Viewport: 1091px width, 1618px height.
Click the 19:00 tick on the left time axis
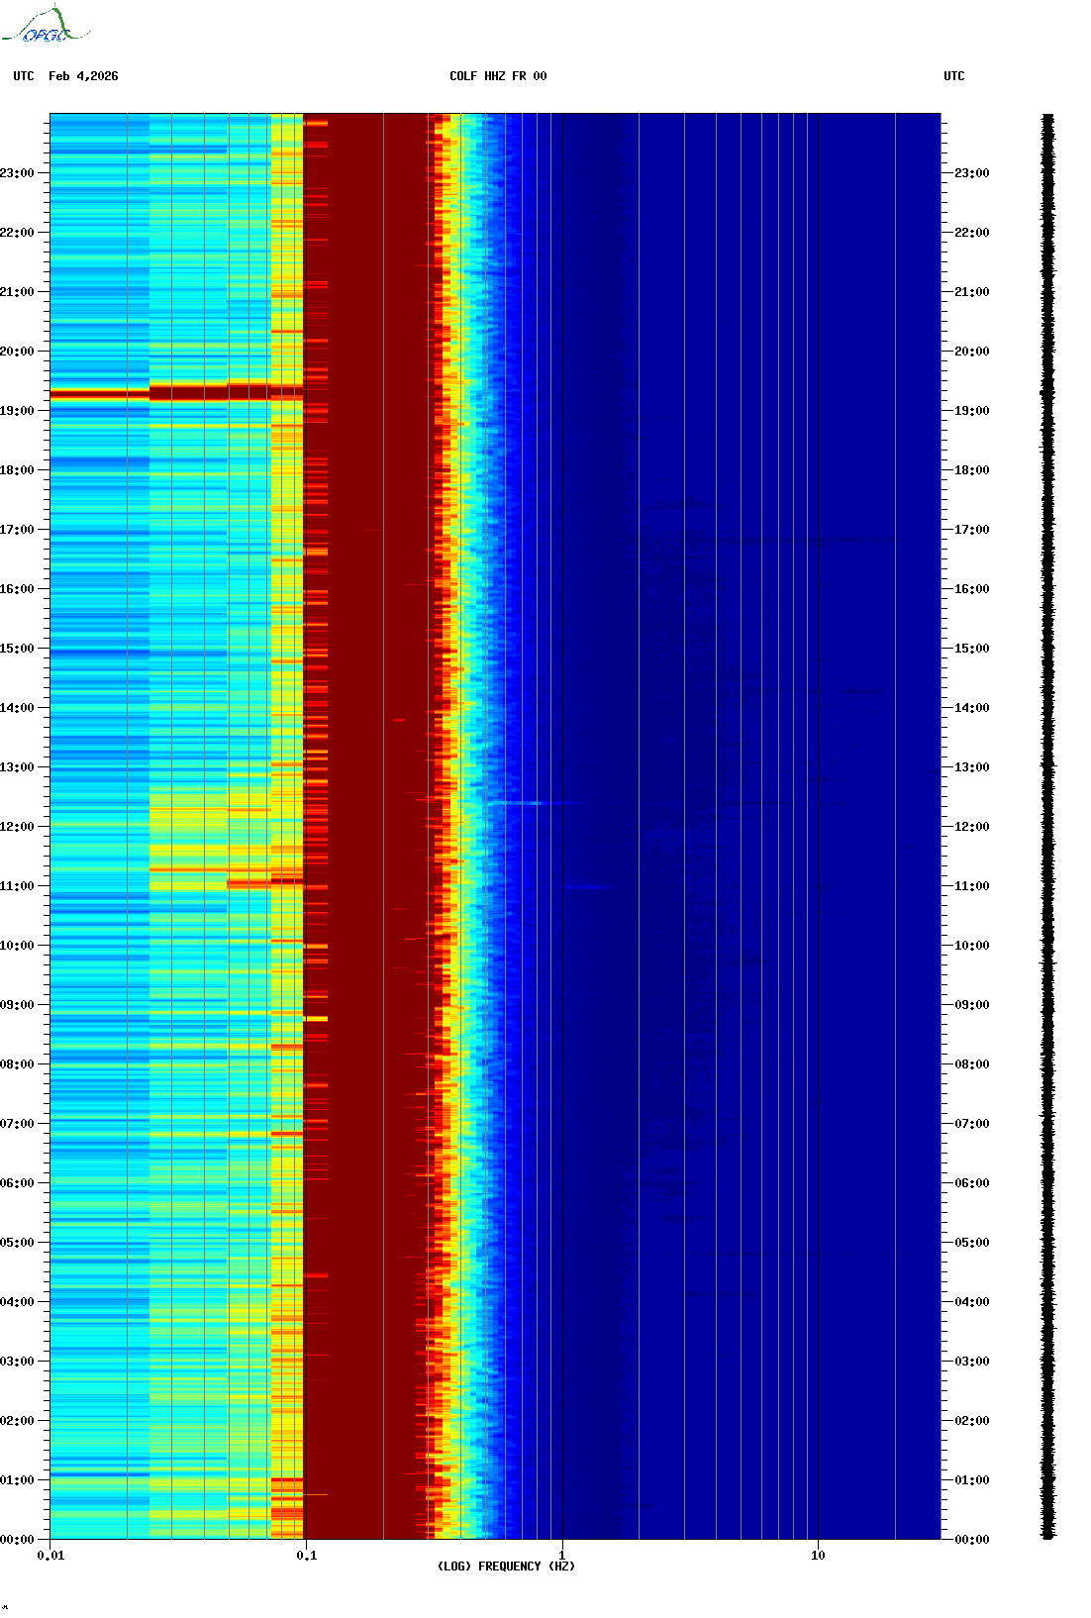click(18, 411)
